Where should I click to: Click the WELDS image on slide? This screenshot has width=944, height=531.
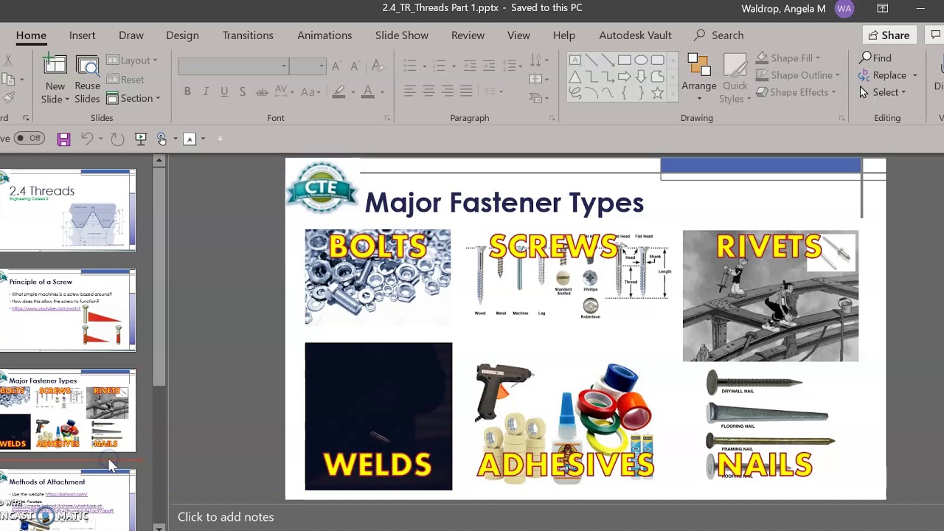(378, 416)
